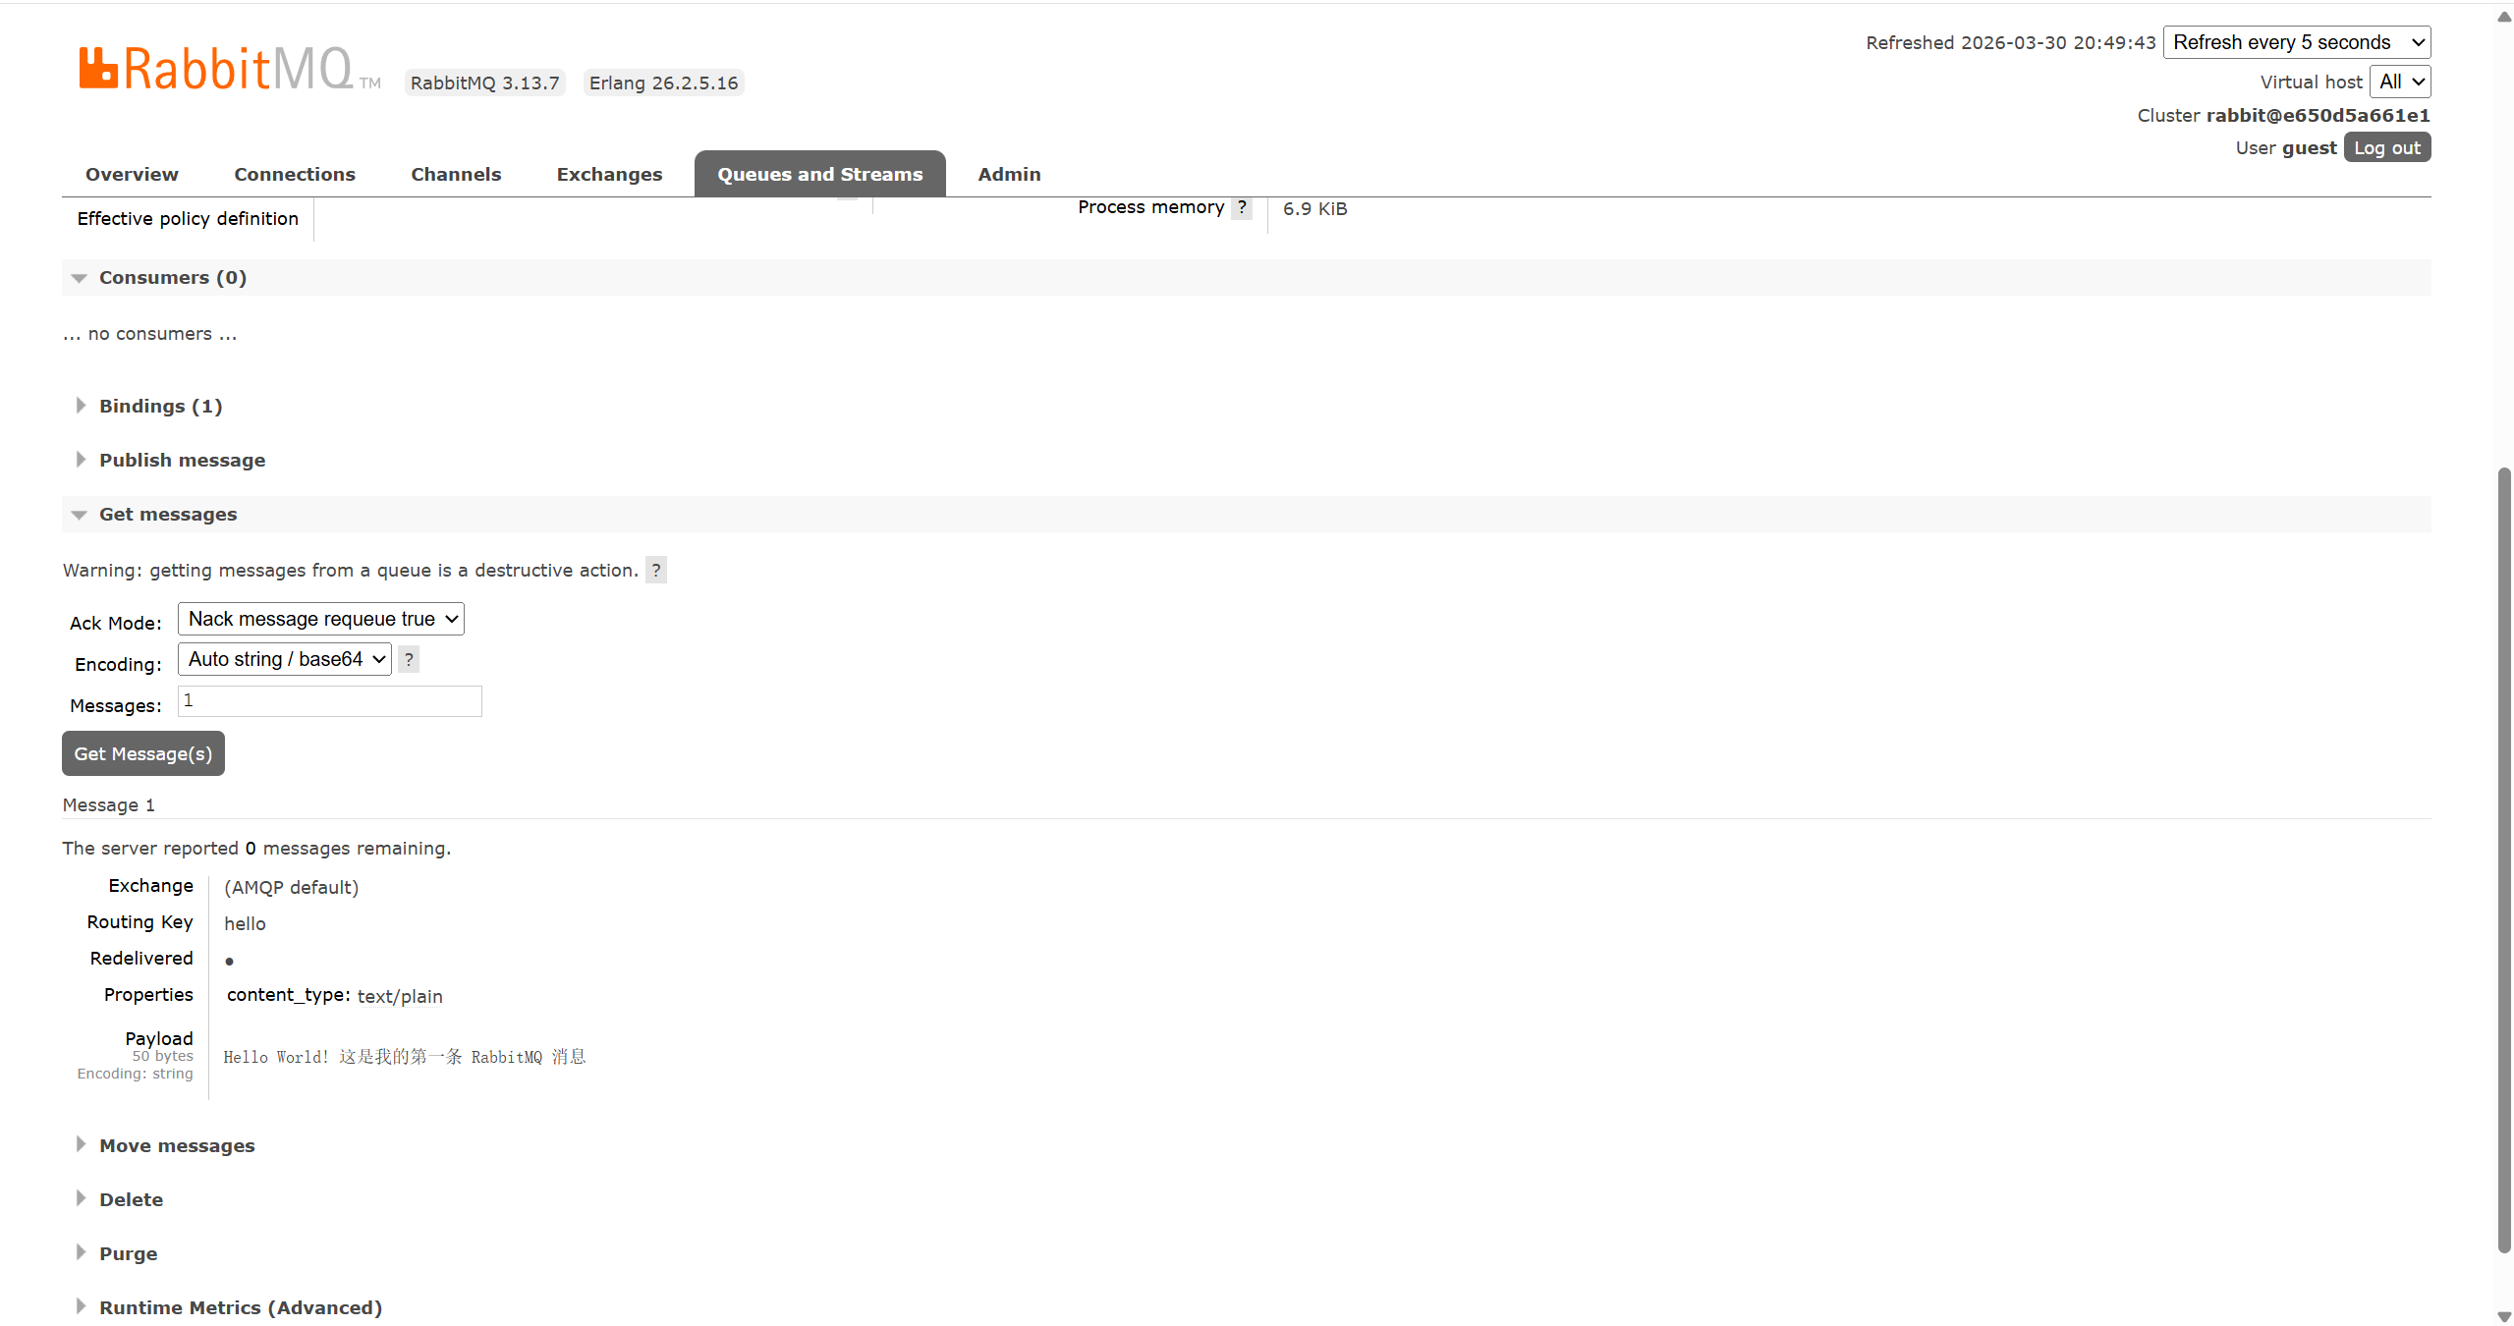The height and width of the screenshot is (1326, 2514).
Task: Switch to the Connections tab
Action: tap(295, 174)
